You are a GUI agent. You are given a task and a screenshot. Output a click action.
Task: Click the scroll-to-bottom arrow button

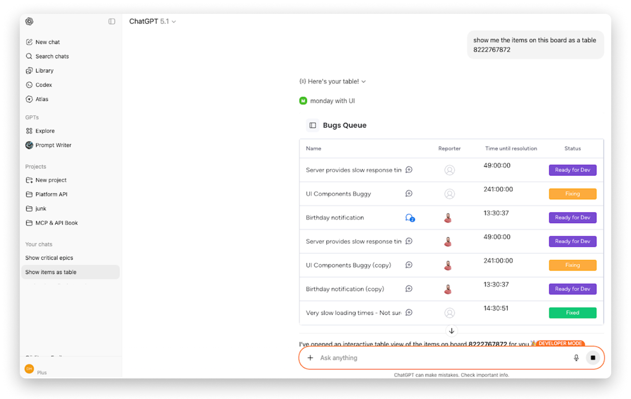coord(451,331)
